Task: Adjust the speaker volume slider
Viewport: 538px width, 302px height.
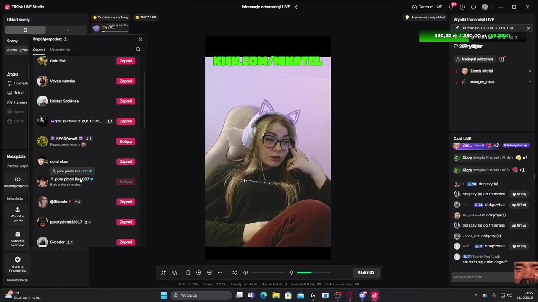Action: pos(268,273)
